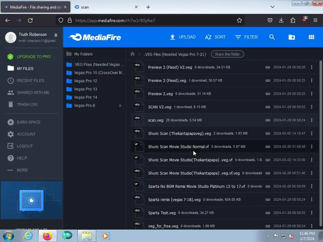Image resolution: width=323 pixels, height=242 pixels.
Task: Open Firefox extensions puzzle icon
Action: (293, 20)
